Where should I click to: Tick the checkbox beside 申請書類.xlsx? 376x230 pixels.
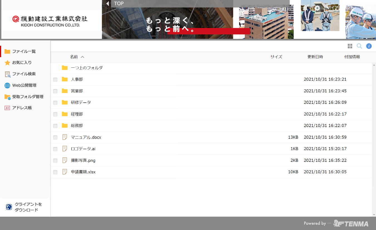point(55,172)
